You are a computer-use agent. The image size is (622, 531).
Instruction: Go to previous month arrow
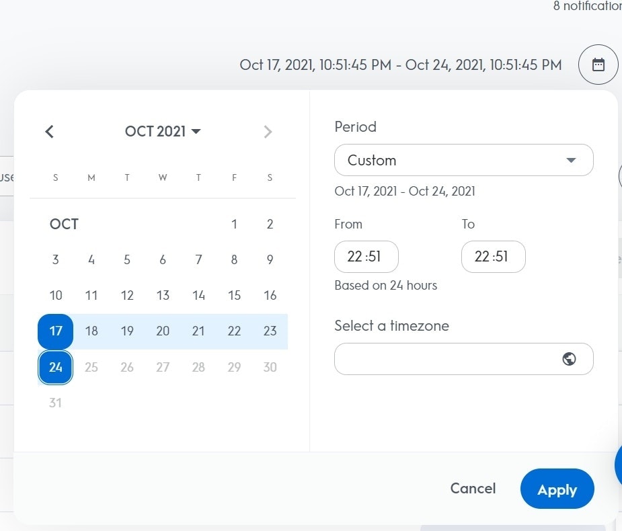tap(49, 132)
